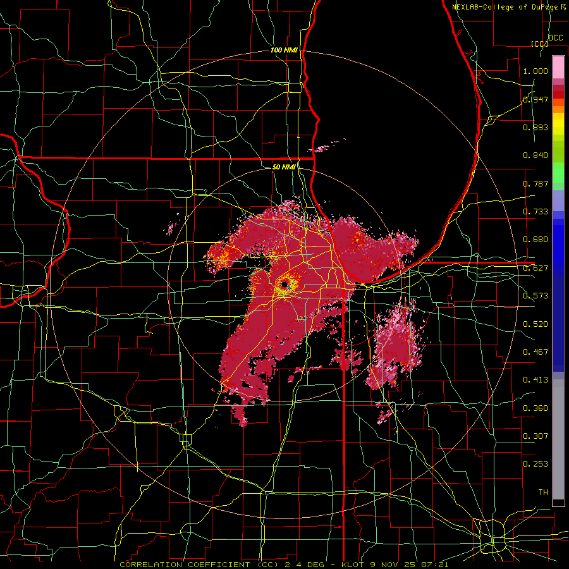Click the Correlation Coefficient caption at the bottom
Viewport: 569px width, 569px height.
284,565
